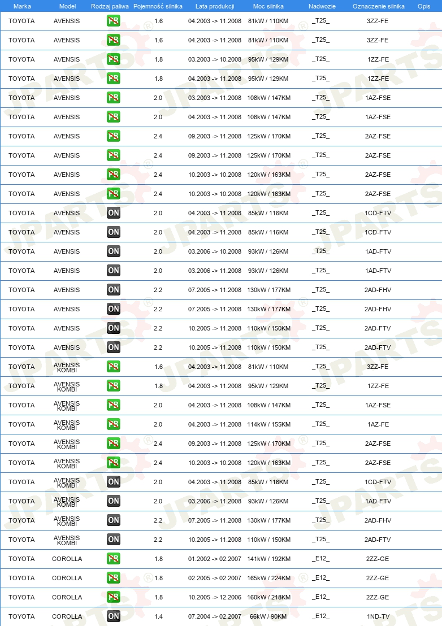Click petrol icon for Corolla 160kW / 218KM

(x=114, y=597)
